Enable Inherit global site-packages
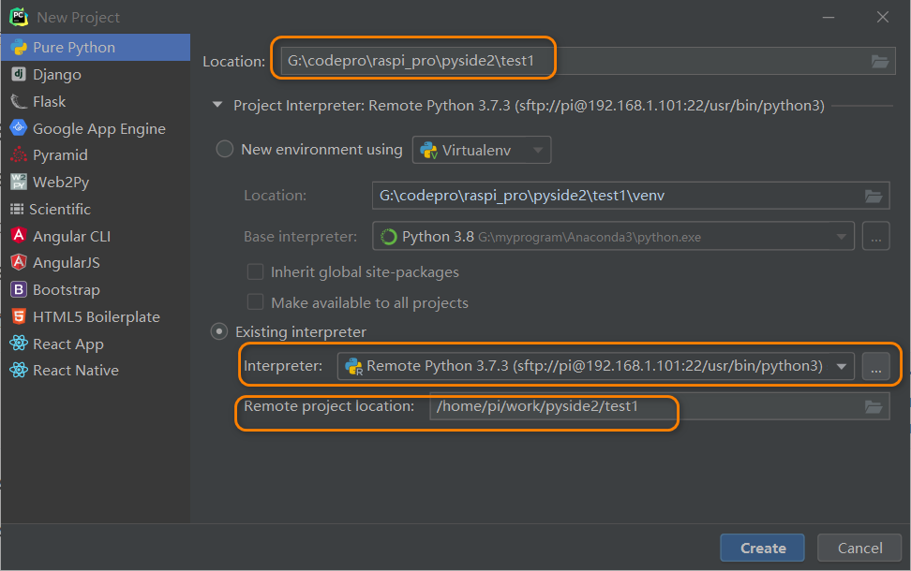Viewport: 911px width, 571px height. click(x=255, y=271)
